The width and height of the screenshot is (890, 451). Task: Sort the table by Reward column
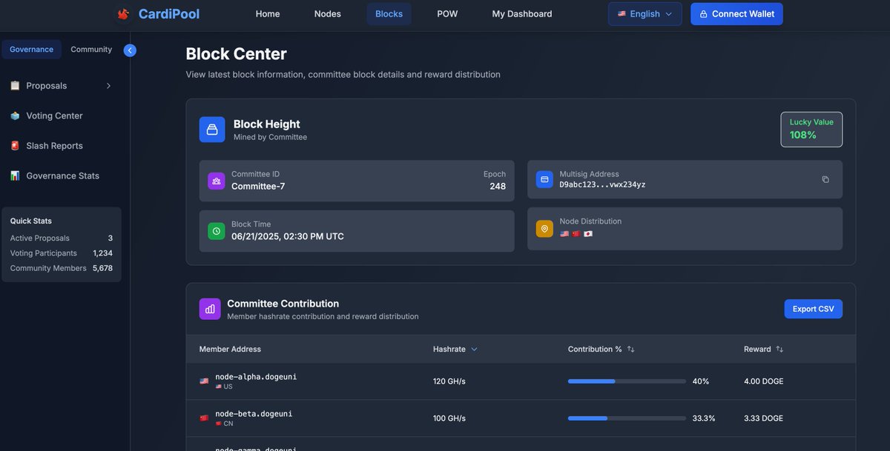764,349
